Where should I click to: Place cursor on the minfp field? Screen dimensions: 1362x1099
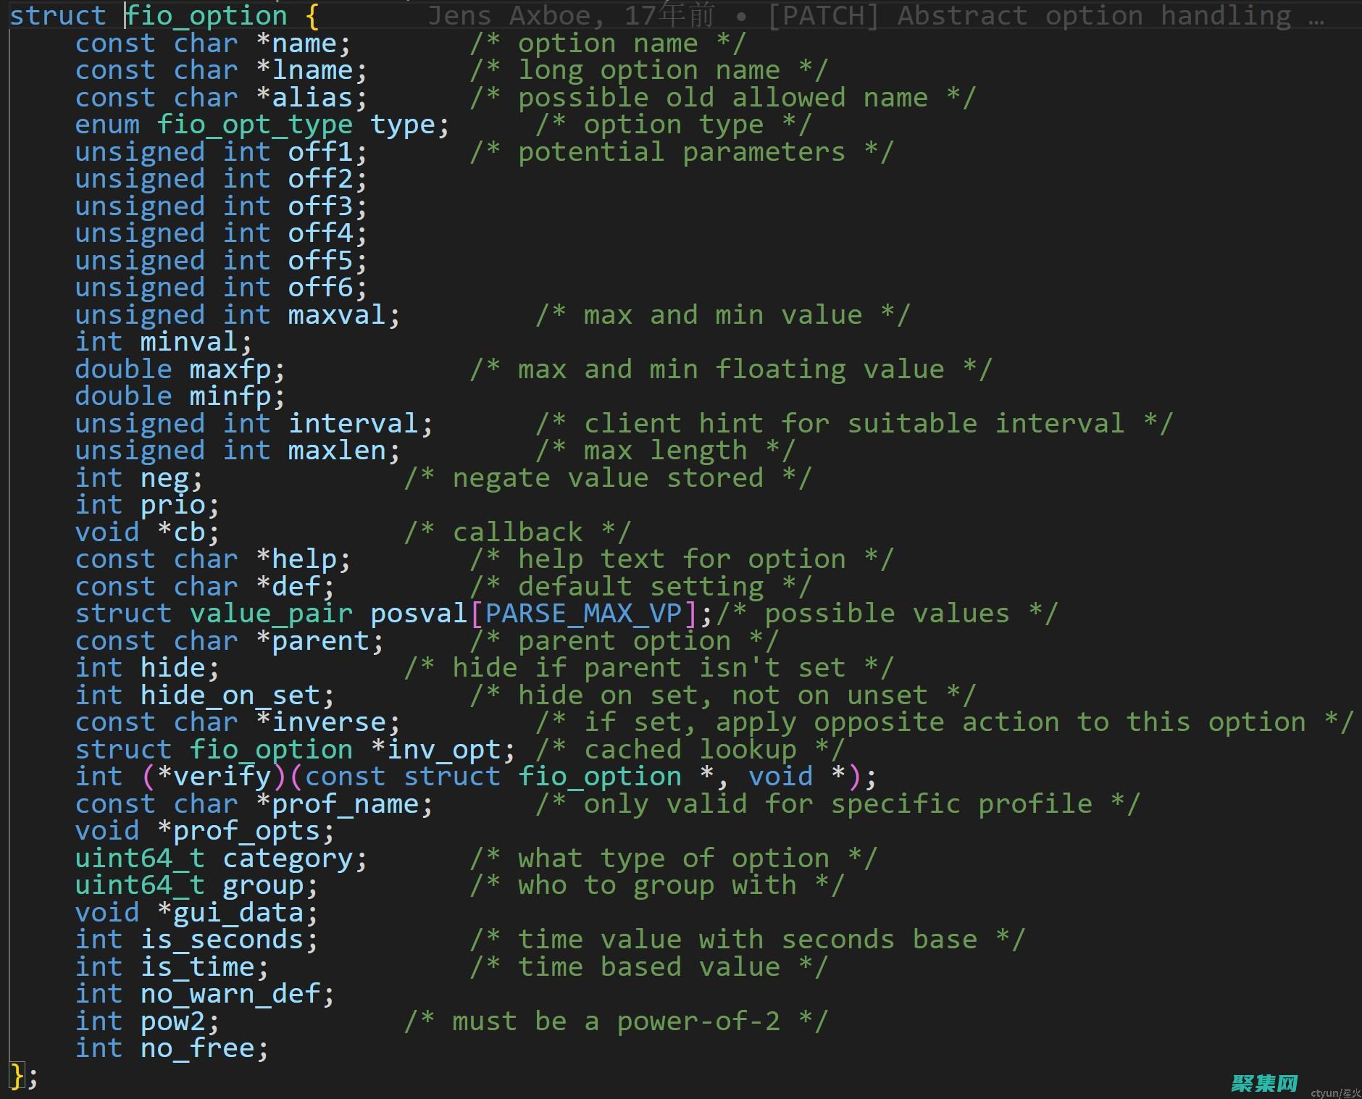click(x=230, y=397)
